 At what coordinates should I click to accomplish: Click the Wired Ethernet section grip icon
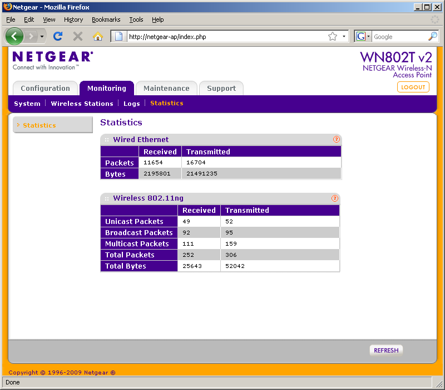pyautogui.click(x=107, y=140)
